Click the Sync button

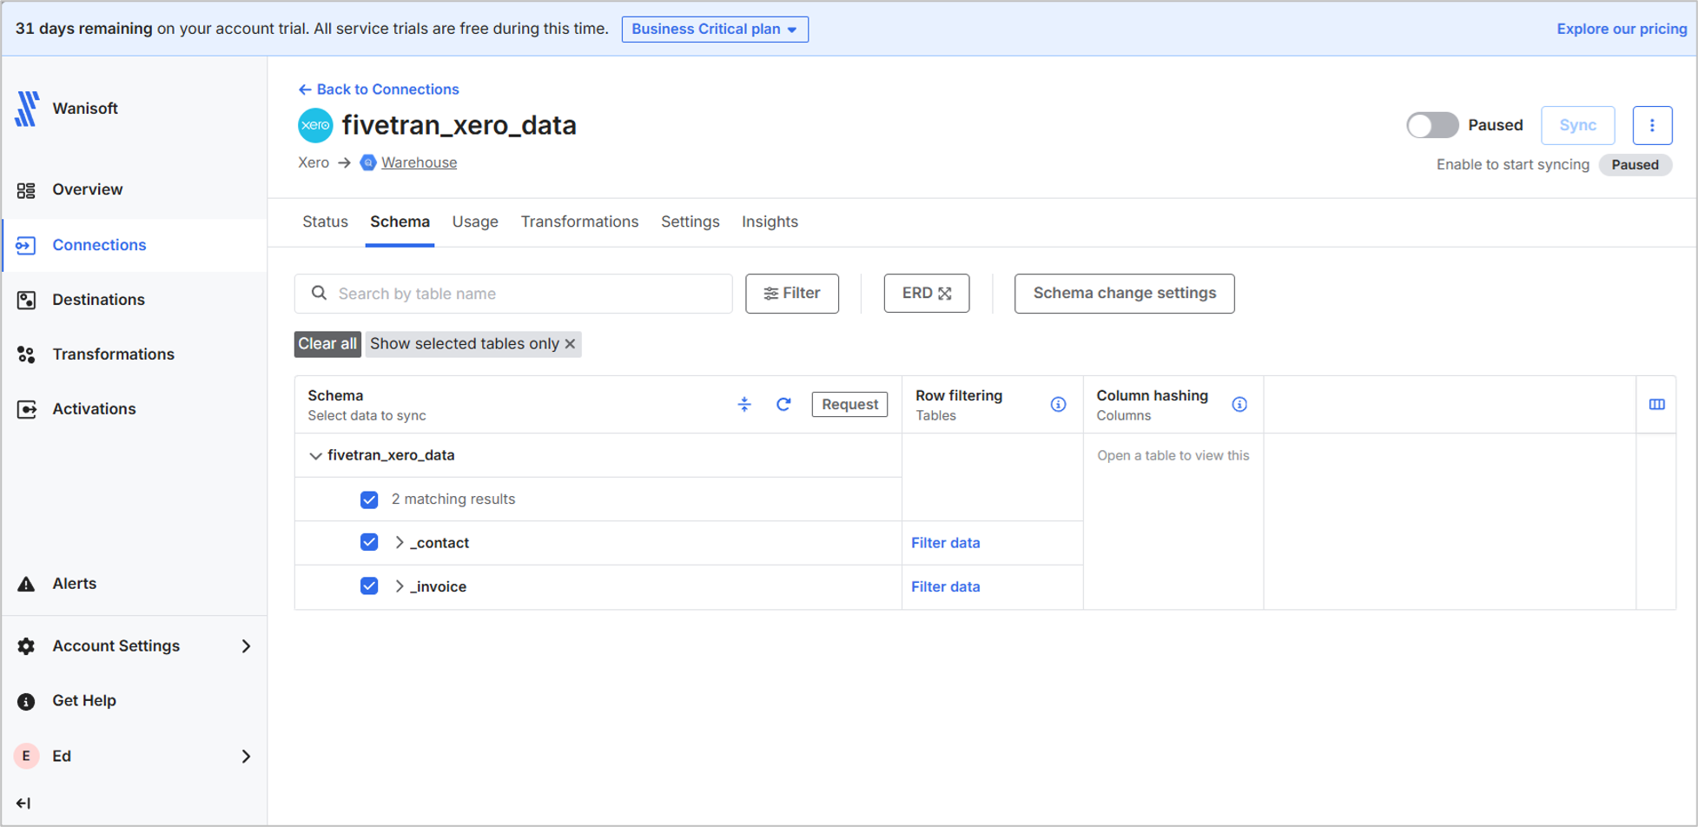click(x=1577, y=125)
